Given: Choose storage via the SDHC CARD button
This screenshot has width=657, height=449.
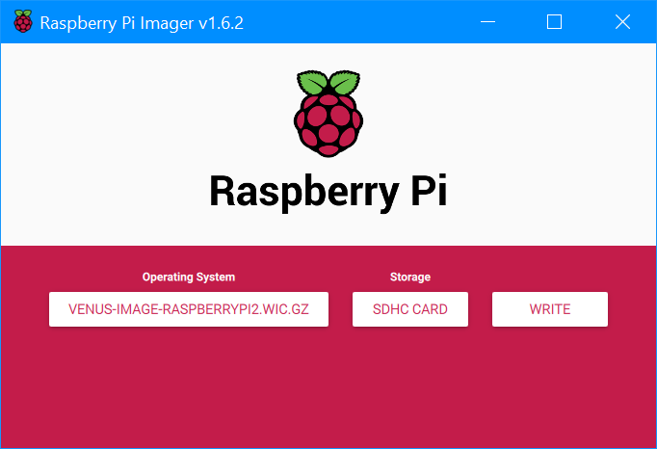Looking at the screenshot, I should tap(410, 309).
